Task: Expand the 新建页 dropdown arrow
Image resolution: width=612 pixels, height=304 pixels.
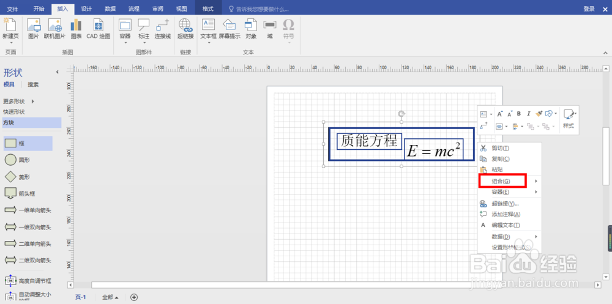Action: 10,43
